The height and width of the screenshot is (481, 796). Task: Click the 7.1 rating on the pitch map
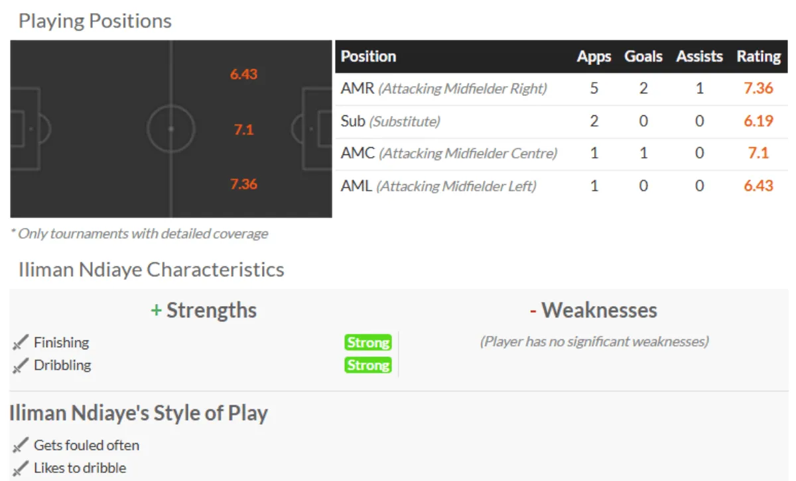pos(243,130)
